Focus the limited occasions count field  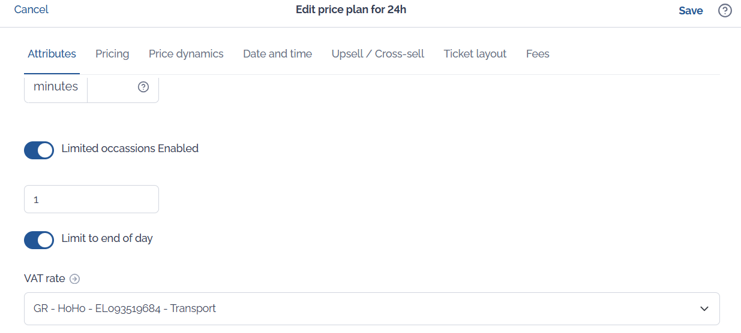click(x=91, y=199)
